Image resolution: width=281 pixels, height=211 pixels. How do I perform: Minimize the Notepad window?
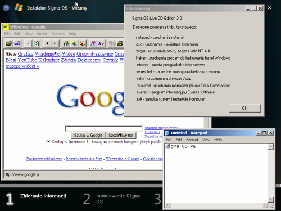(x=259, y=133)
